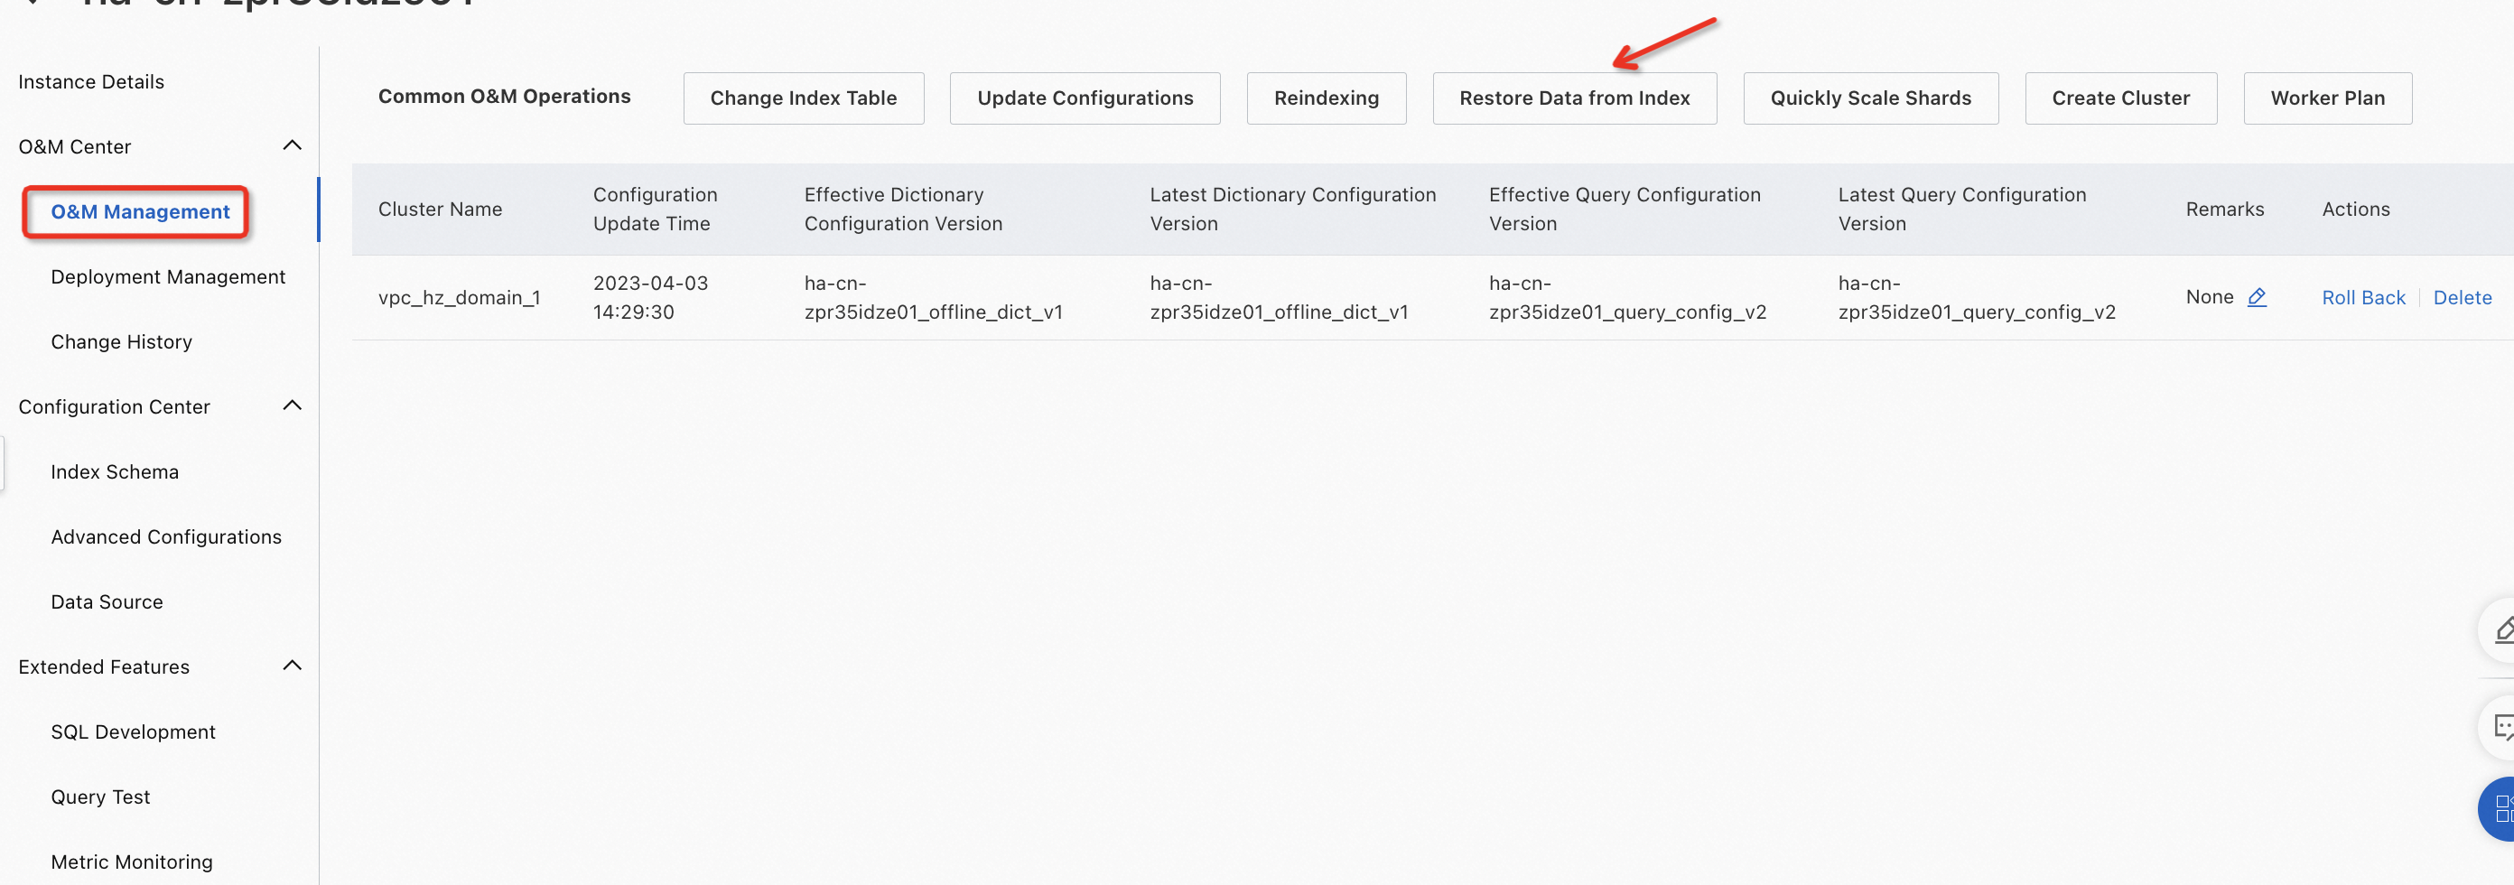This screenshot has height=885, width=2514.
Task: Open the blue grid quick-access widget
Action: tap(2499, 809)
